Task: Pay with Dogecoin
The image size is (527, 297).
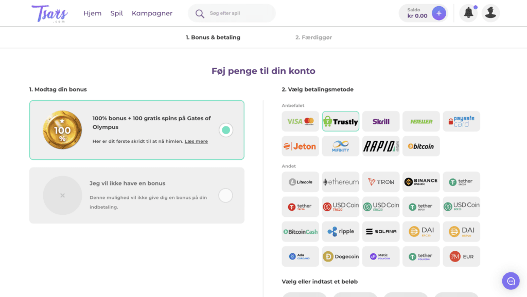Action: click(341, 256)
